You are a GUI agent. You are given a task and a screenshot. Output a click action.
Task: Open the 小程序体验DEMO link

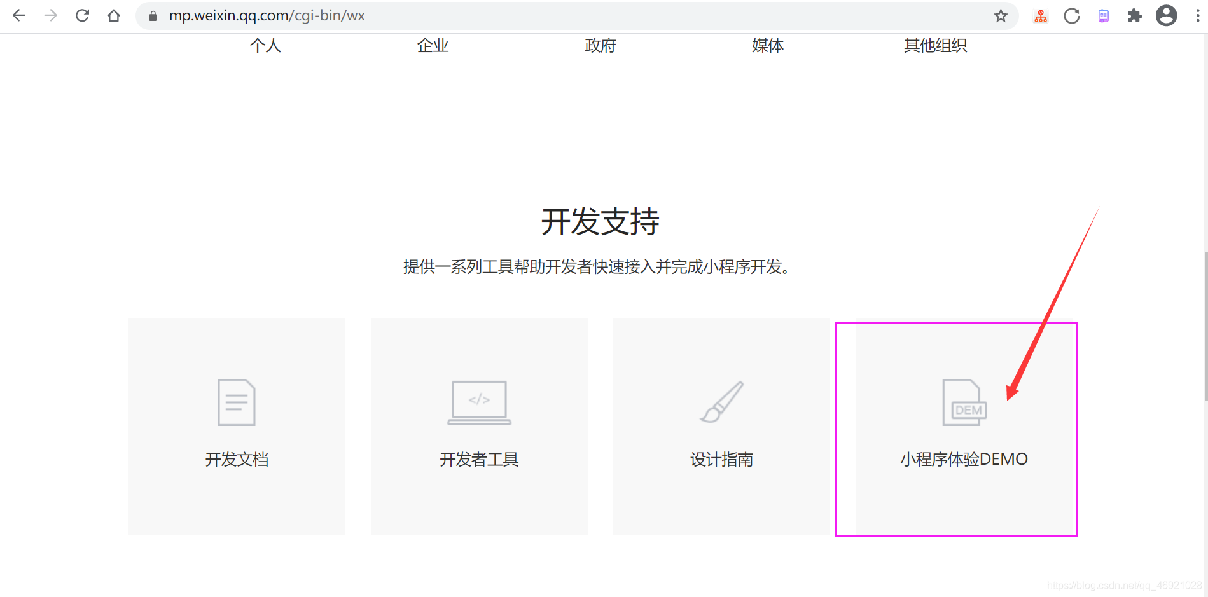pos(964,459)
